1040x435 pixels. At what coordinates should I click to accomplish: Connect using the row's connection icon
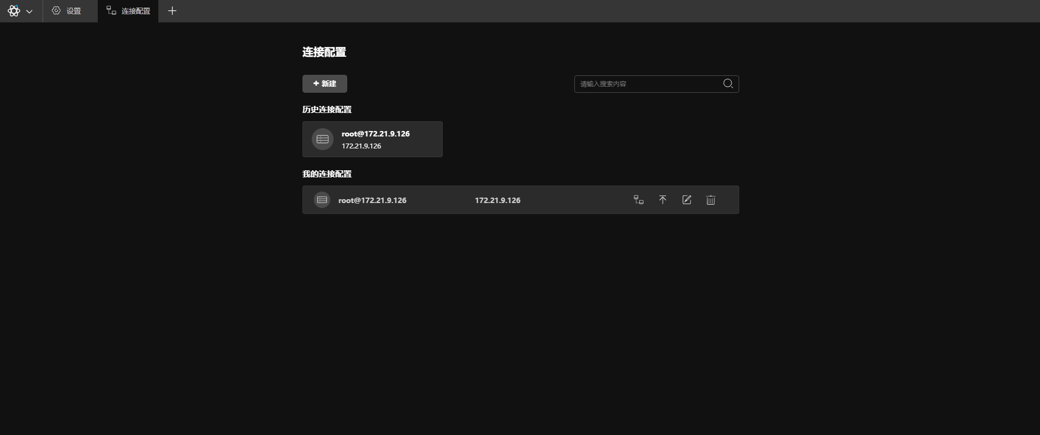tap(638, 200)
